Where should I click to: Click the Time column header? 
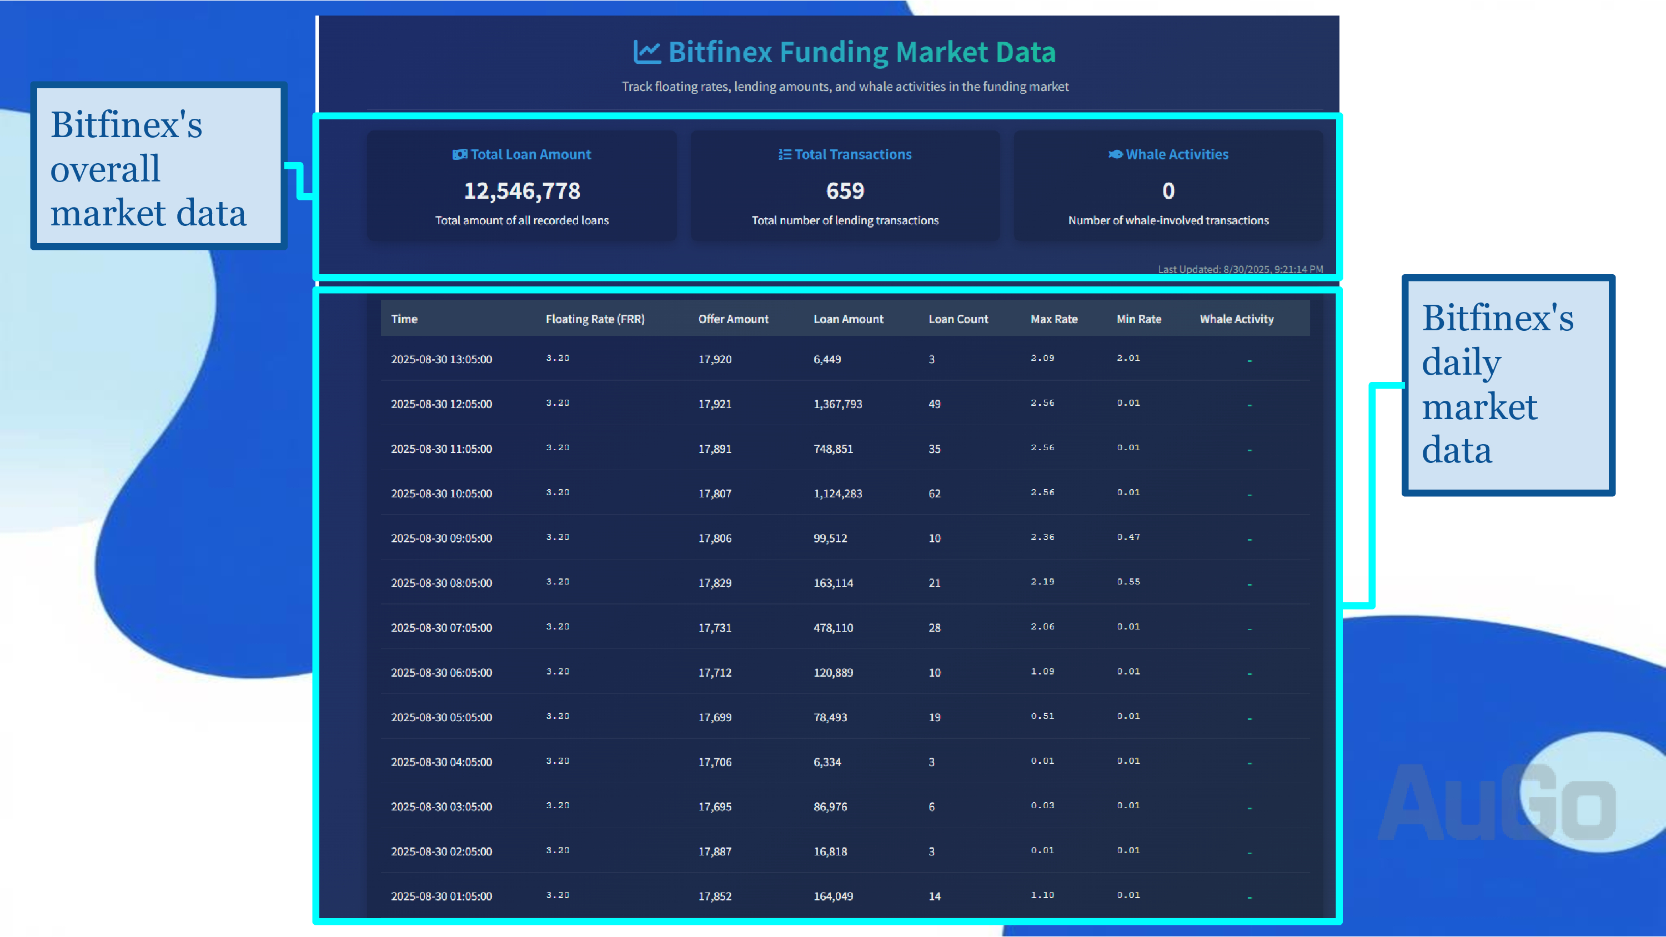pos(404,319)
